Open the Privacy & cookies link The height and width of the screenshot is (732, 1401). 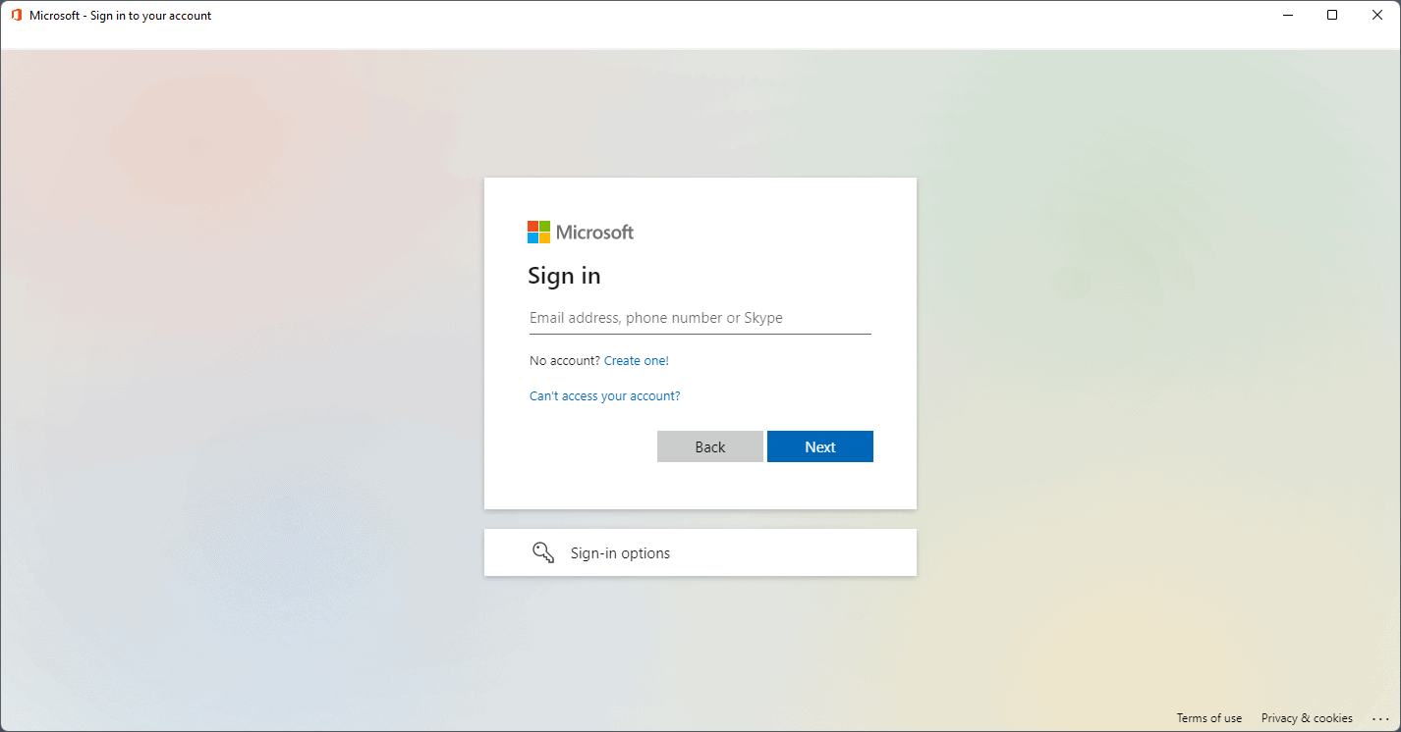point(1306,717)
